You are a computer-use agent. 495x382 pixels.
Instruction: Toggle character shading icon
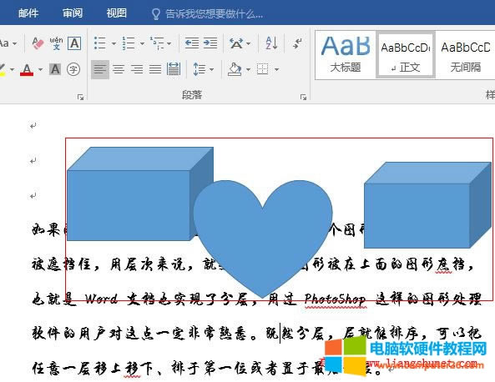55,69
